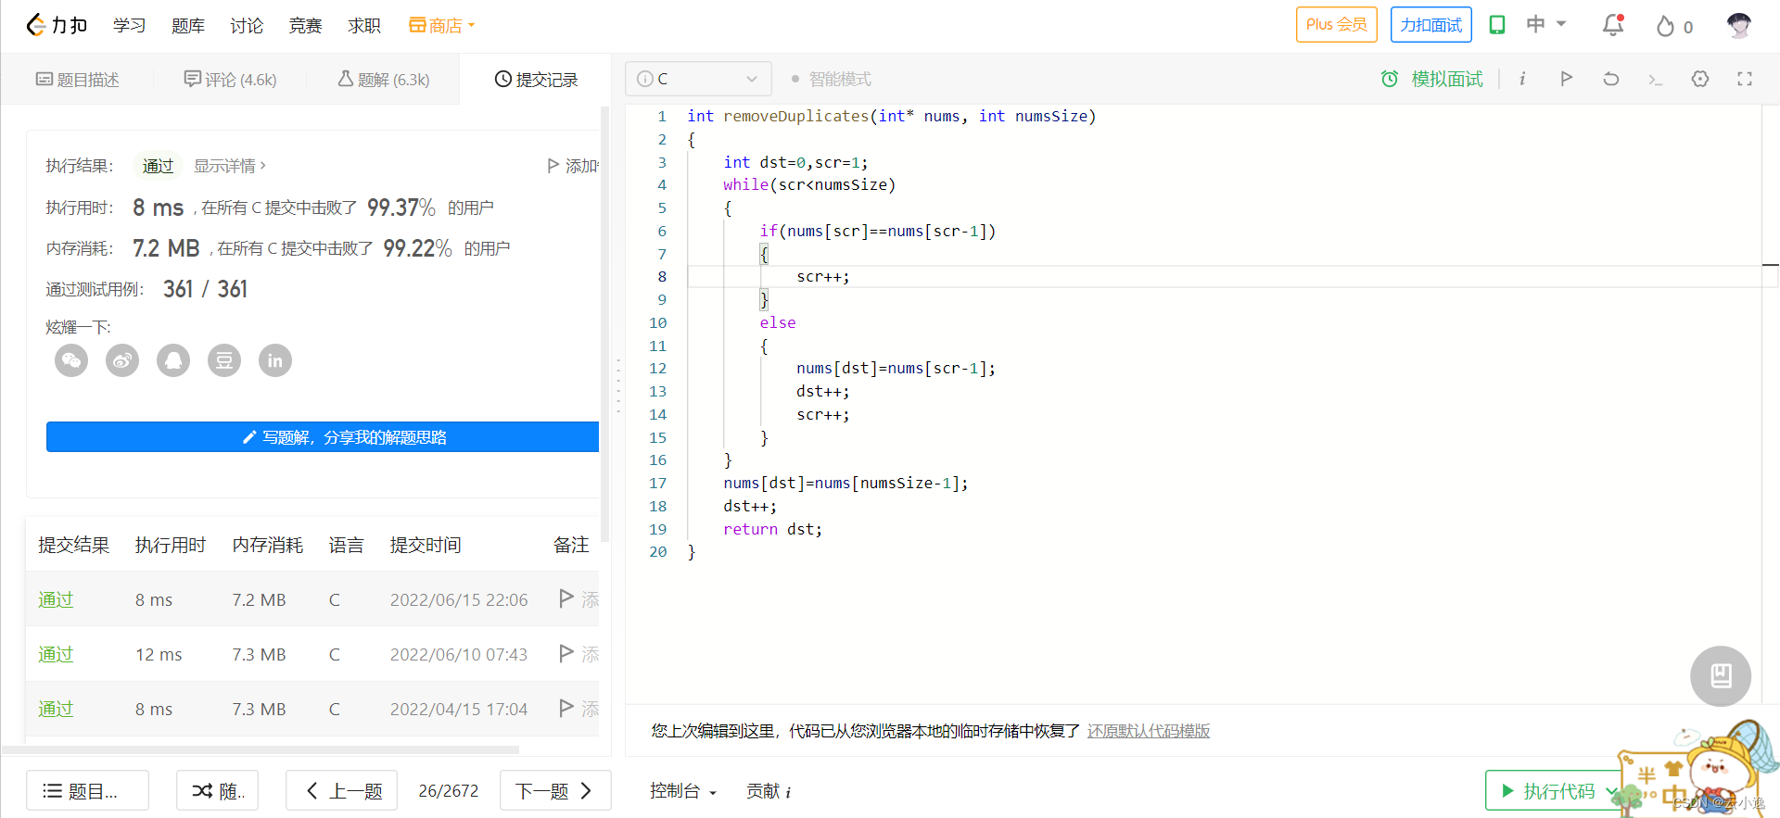Expand the 控制台 console panel
The width and height of the screenshot is (1780, 818).
[683, 791]
